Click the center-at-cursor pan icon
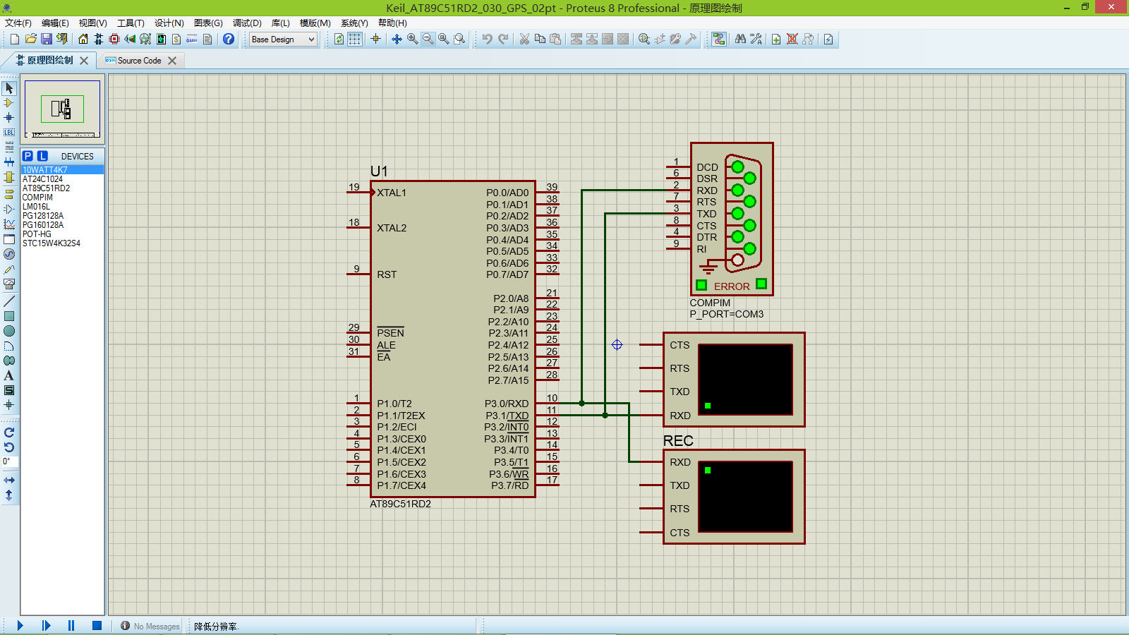The height and width of the screenshot is (635, 1129). click(397, 39)
